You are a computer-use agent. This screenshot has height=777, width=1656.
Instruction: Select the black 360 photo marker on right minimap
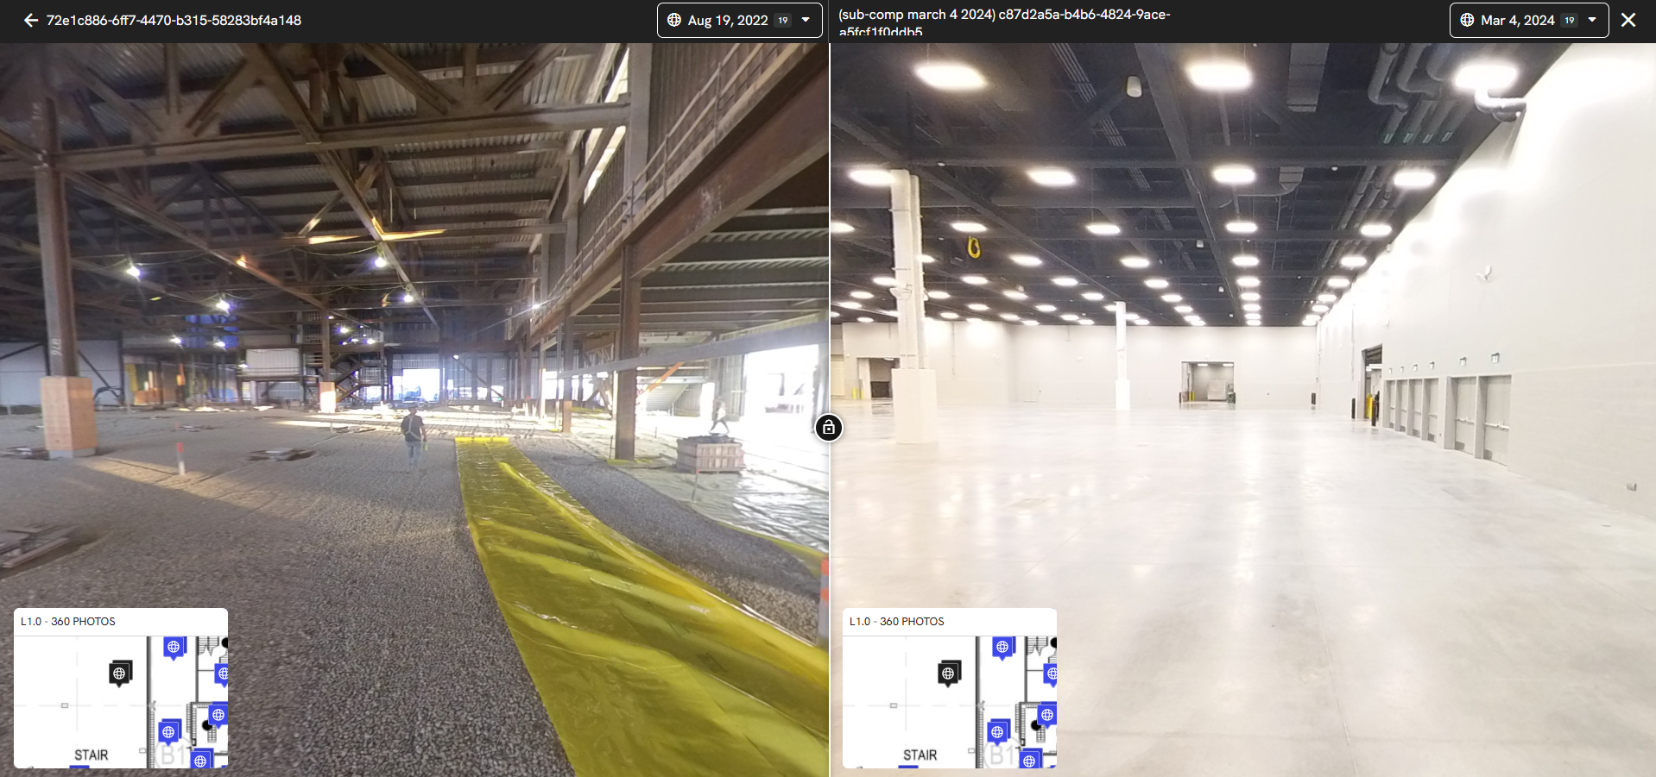pyautogui.click(x=949, y=673)
